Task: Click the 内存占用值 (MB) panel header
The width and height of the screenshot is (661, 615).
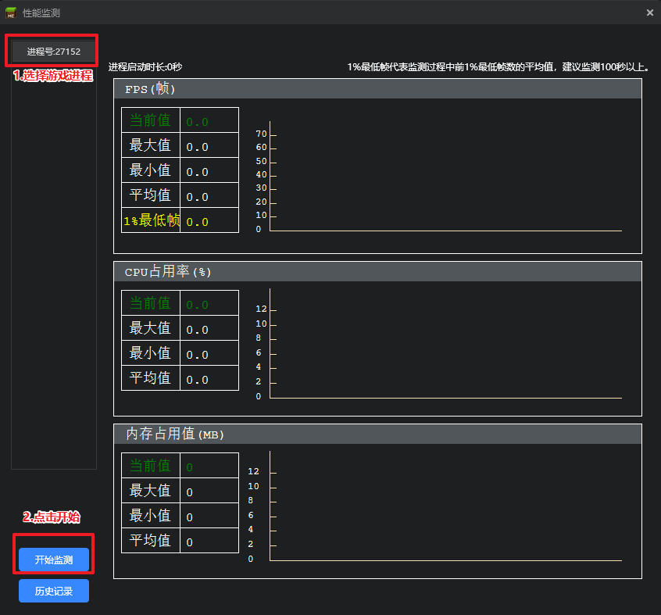Action: pos(377,434)
